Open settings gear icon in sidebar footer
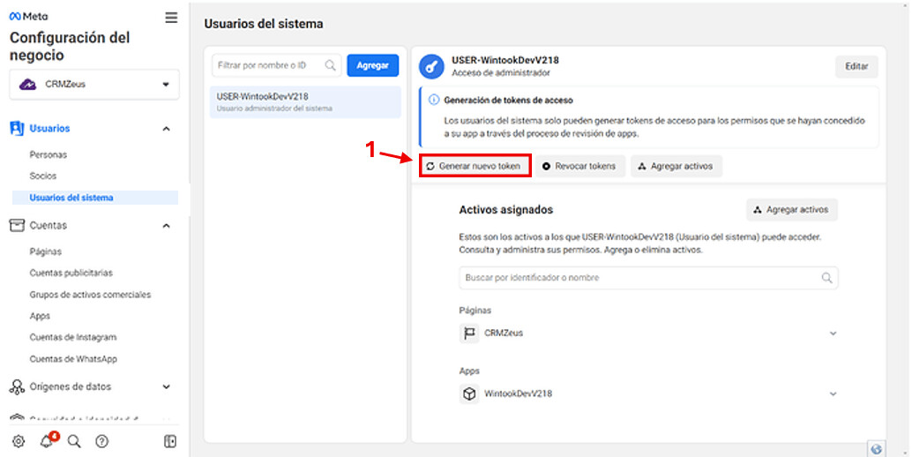Image resolution: width=912 pixels, height=457 pixels. (19, 441)
